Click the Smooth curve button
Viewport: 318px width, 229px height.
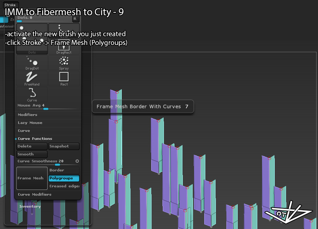point(32,154)
